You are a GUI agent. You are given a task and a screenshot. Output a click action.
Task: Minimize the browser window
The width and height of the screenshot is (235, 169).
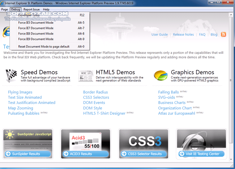(212, 2)
